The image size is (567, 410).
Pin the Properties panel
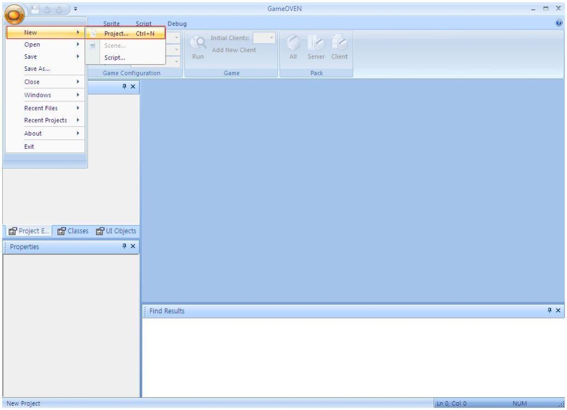(x=125, y=246)
